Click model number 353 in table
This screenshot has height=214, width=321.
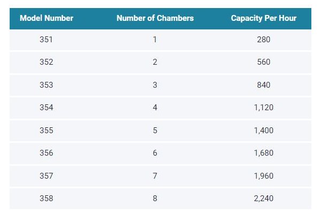pyautogui.click(x=47, y=85)
